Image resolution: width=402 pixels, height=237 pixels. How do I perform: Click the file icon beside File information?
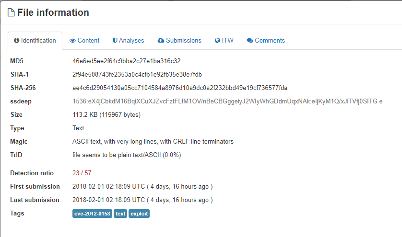click(11, 13)
